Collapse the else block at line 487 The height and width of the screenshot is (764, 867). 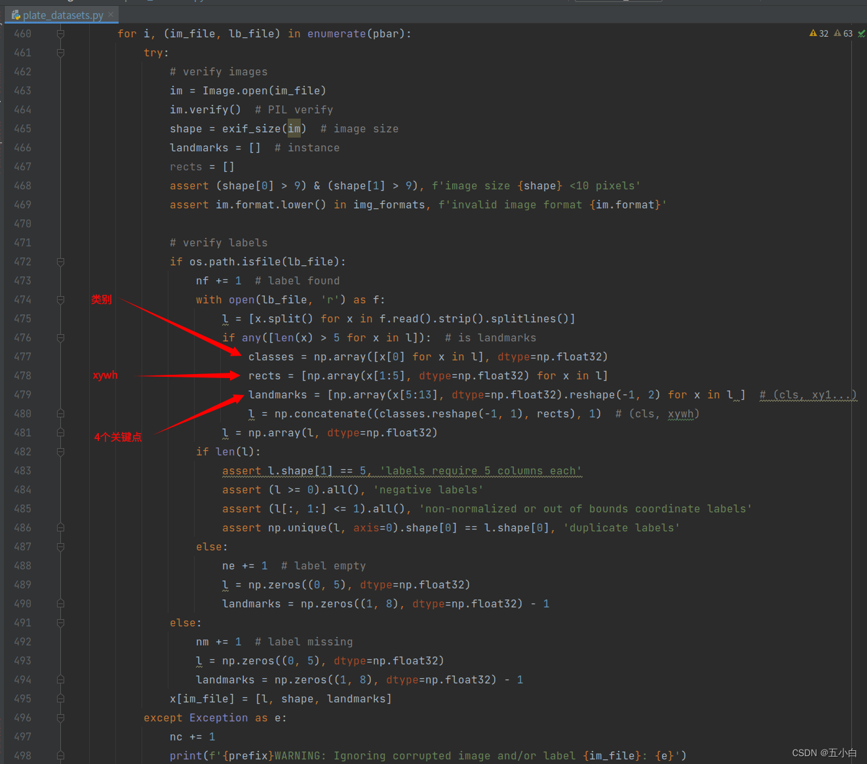pos(60,547)
